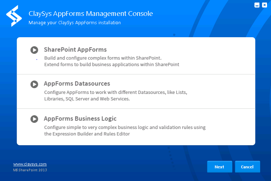Open the www.claysys.com link
The height and width of the screenshot is (181, 271).
tap(30, 164)
